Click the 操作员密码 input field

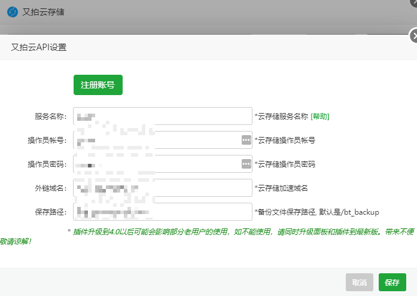[x=163, y=164]
